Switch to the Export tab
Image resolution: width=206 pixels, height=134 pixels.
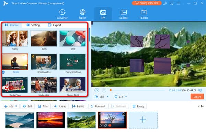tap(55, 25)
